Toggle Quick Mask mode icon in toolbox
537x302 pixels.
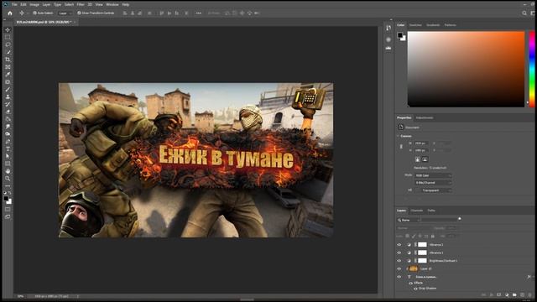(x=8, y=209)
